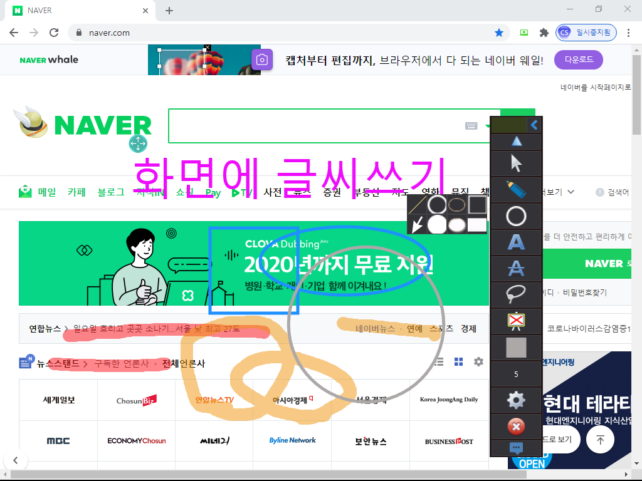Image resolution: width=642 pixels, height=481 pixels.
Task: Click the green NAVER logo
Action: (x=102, y=125)
